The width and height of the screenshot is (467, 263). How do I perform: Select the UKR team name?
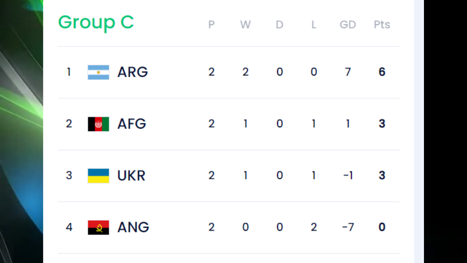pos(131,176)
